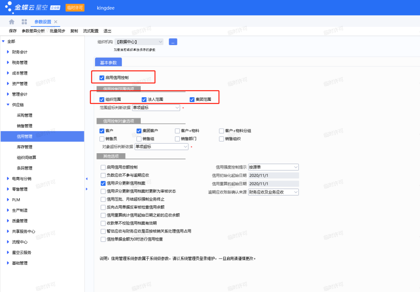Enable 启用信用总额控制 checkbox

pyautogui.click(x=103, y=168)
